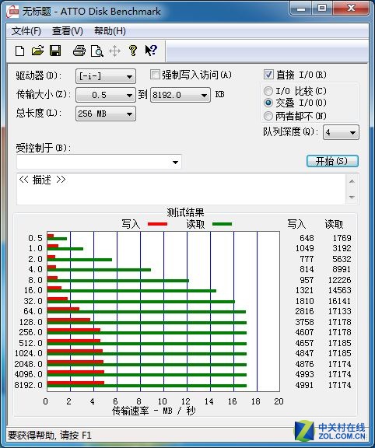Uncheck the 直接 I/O(R) checkbox
Image resolution: width=375 pixels, height=448 pixels.
[268, 75]
